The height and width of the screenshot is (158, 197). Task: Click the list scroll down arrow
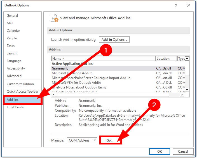coord(187,90)
